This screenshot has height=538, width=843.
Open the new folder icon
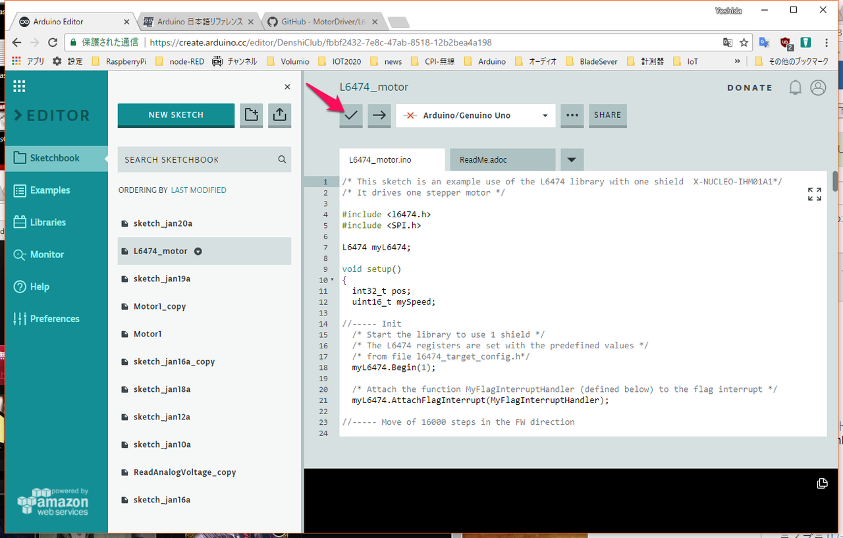click(x=251, y=115)
